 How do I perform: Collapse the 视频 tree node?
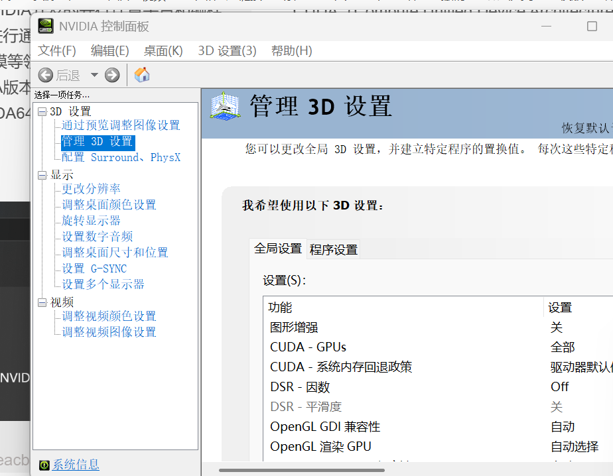coord(42,303)
